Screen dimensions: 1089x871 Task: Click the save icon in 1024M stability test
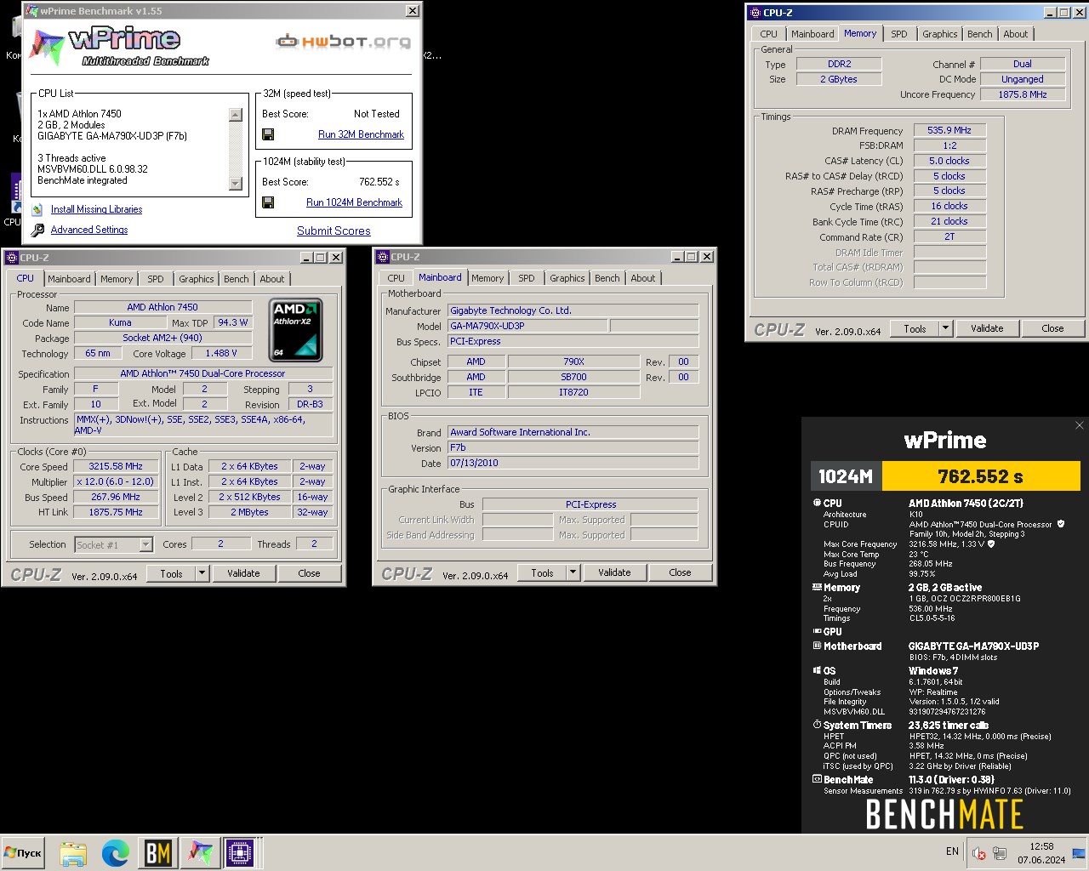(x=268, y=202)
